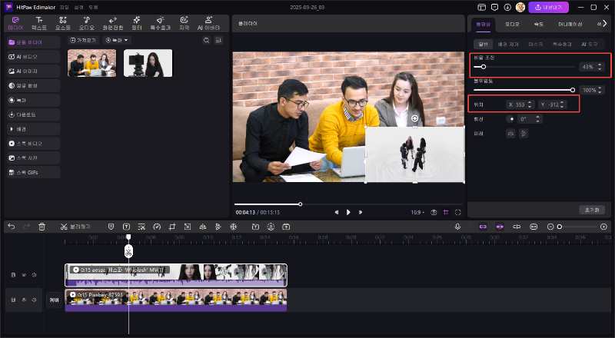Select the woman with camera video thumbnail
The image size is (615, 338).
(x=148, y=63)
